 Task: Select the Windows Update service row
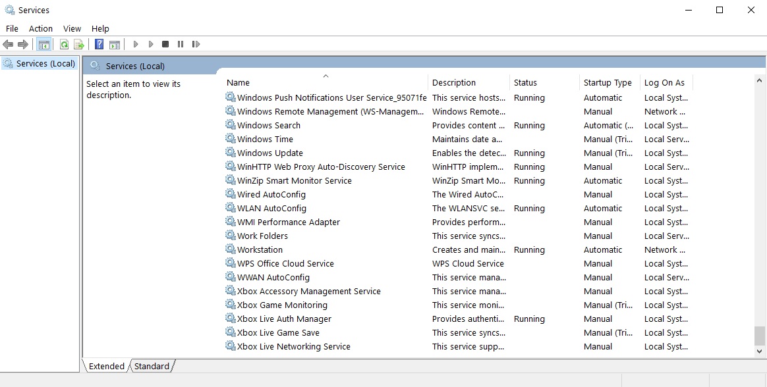[270, 153]
